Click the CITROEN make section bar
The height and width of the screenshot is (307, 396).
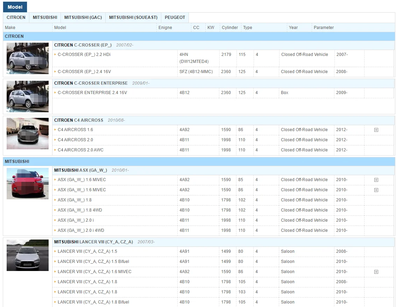pos(199,36)
